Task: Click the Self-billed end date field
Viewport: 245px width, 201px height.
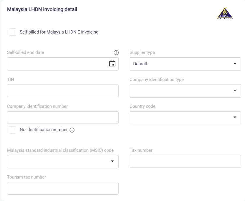Action: pyautogui.click(x=57, y=64)
